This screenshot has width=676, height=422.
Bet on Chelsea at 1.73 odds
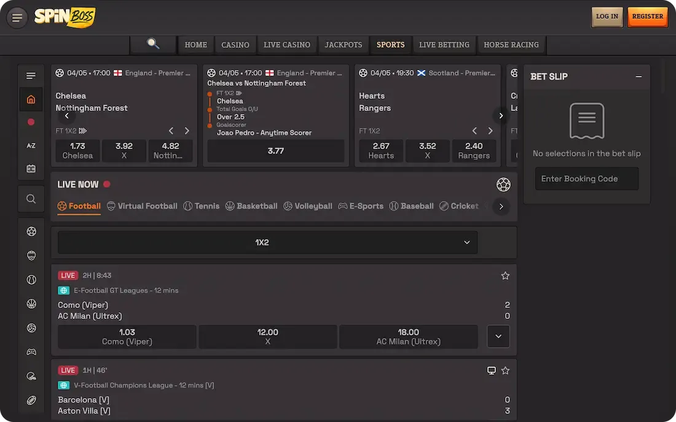tap(77, 150)
